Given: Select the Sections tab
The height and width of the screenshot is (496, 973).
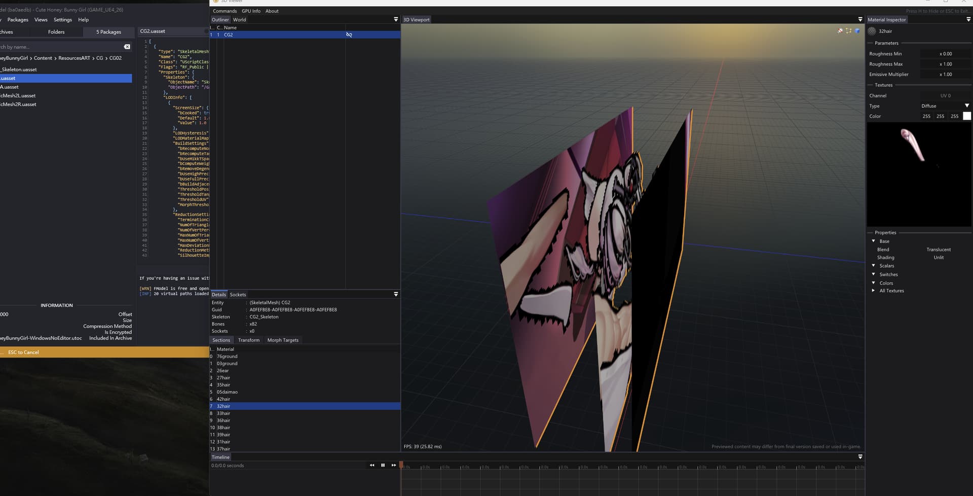Looking at the screenshot, I should pyautogui.click(x=221, y=340).
